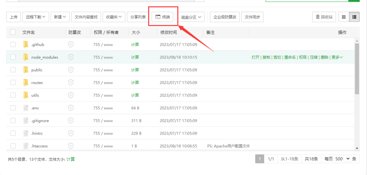Image resolution: width=367 pixels, height=175 pixels.
Task: Click the .htaccess file icon
Action: (26, 146)
